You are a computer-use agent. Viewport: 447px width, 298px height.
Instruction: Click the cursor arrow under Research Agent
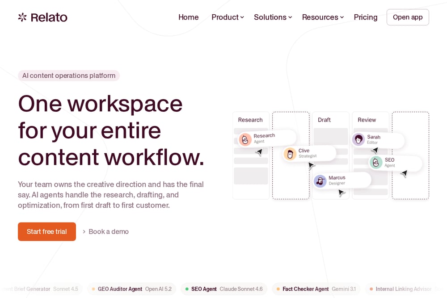tap(259, 152)
